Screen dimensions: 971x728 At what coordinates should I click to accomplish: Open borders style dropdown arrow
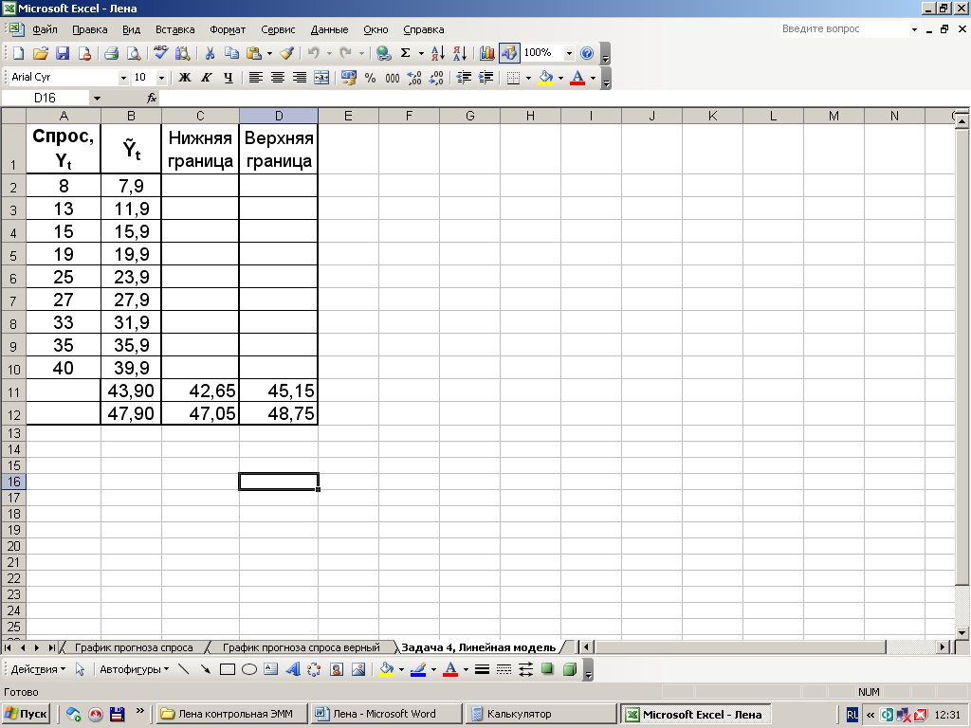coord(528,78)
